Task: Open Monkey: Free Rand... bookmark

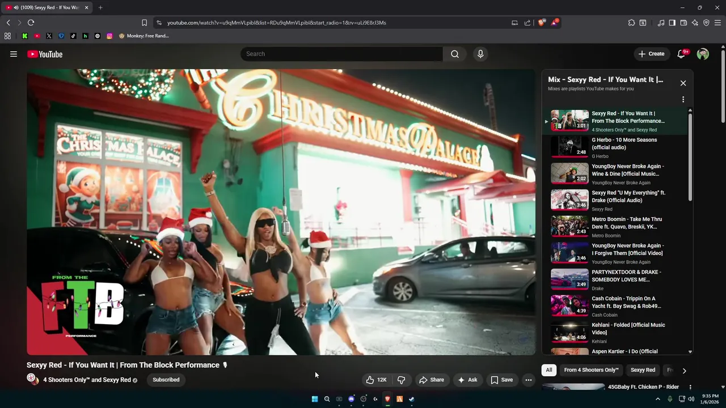Action: [144, 36]
